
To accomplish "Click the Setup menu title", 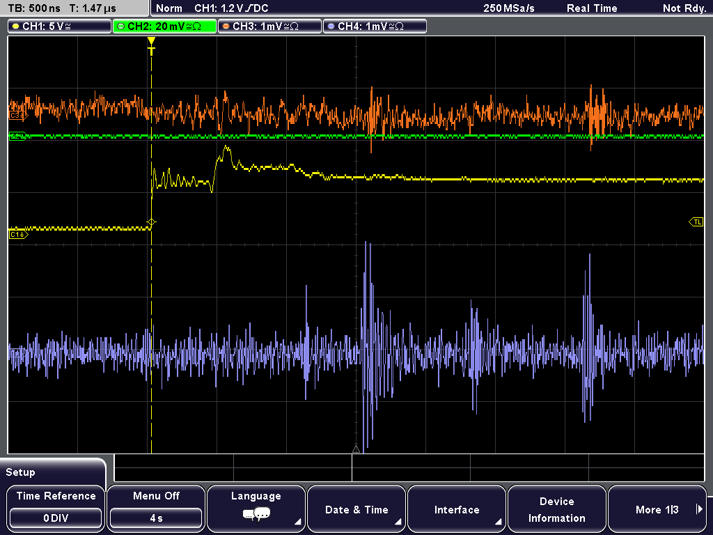I will point(20,472).
